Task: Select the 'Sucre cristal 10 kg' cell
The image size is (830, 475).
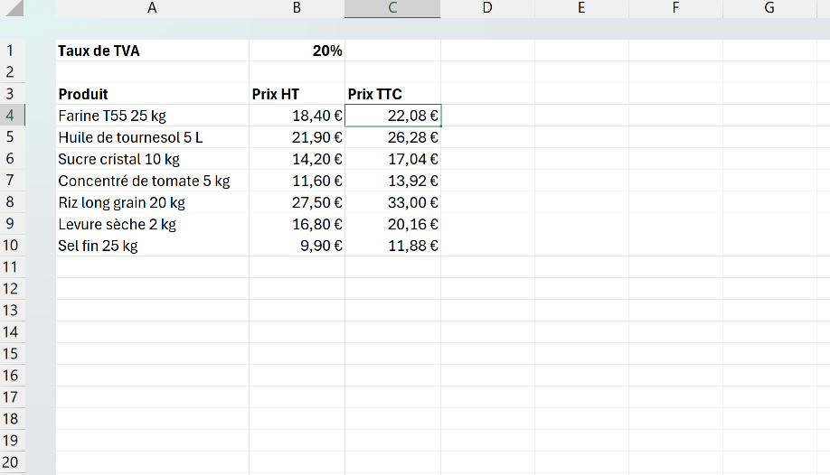Action: pos(153,159)
